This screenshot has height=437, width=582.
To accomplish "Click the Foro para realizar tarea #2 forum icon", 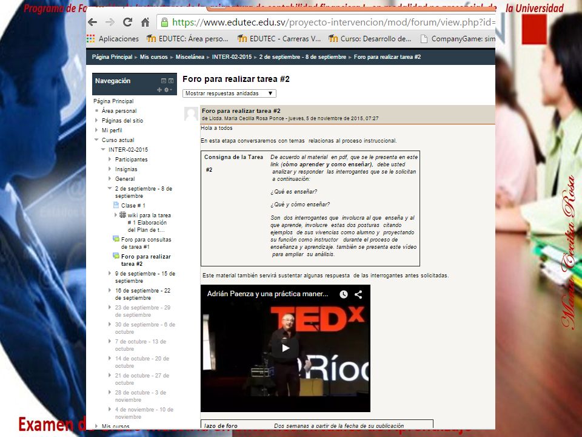I will 116,256.
